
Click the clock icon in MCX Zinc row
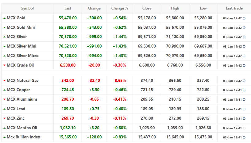(x=244, y=118)
